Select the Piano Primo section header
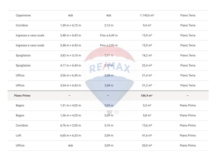Viewport: 216px width, 162px height. tap(22, 96)
